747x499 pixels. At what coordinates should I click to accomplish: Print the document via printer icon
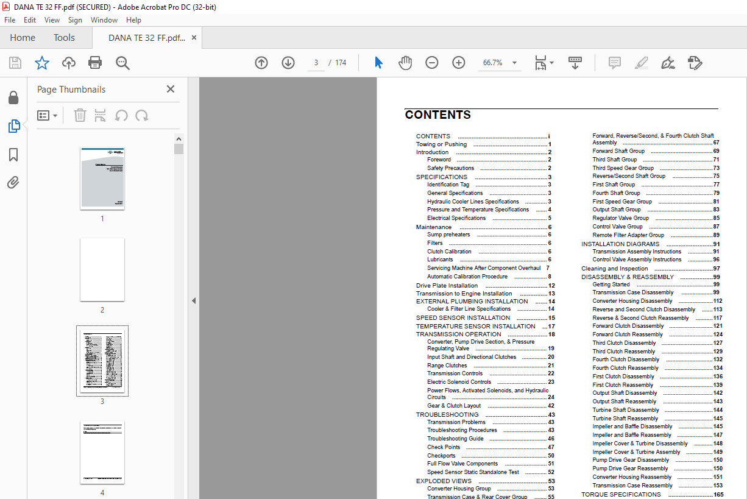pyautogui.click(x=95, y=63)
